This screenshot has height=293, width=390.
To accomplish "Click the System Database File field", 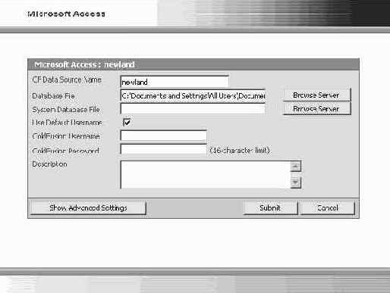I will coord(193,109).
